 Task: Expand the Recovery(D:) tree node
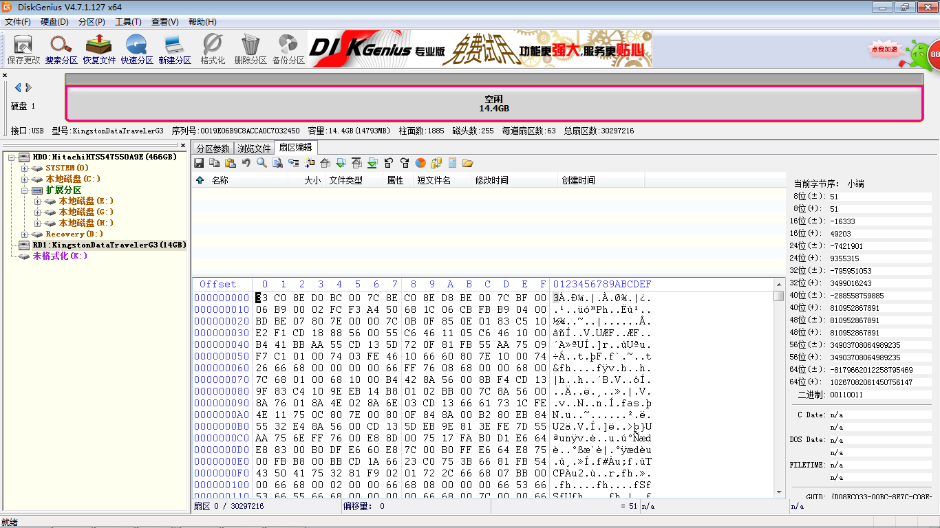coord(25,234)
